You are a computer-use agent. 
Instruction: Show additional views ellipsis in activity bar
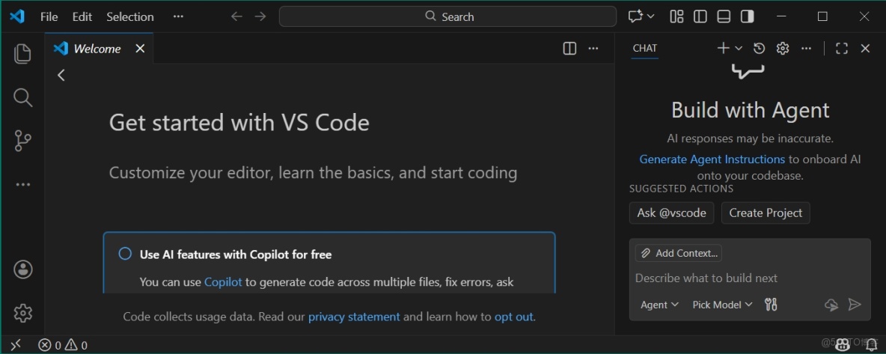pos(22,184)
